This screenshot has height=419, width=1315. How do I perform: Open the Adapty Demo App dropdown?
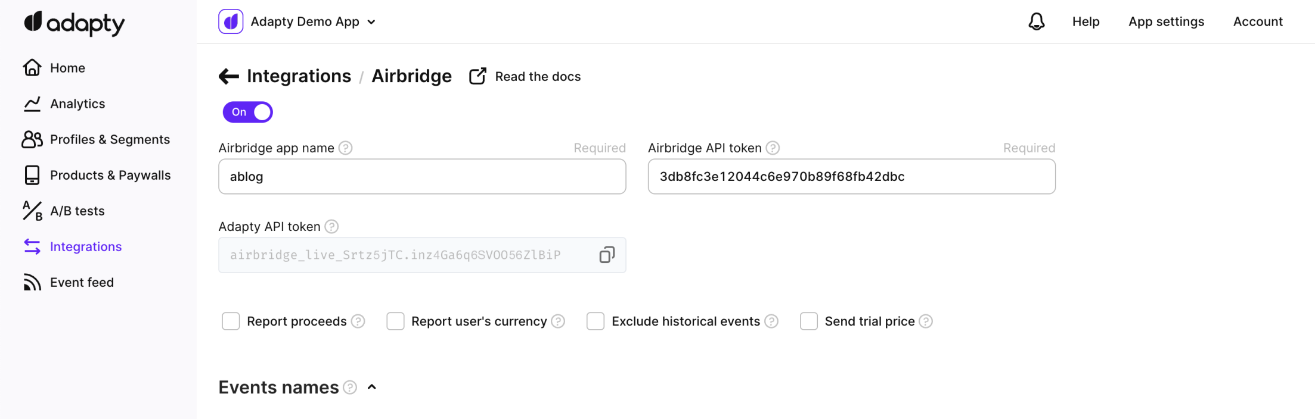click(x=312, y=21)
